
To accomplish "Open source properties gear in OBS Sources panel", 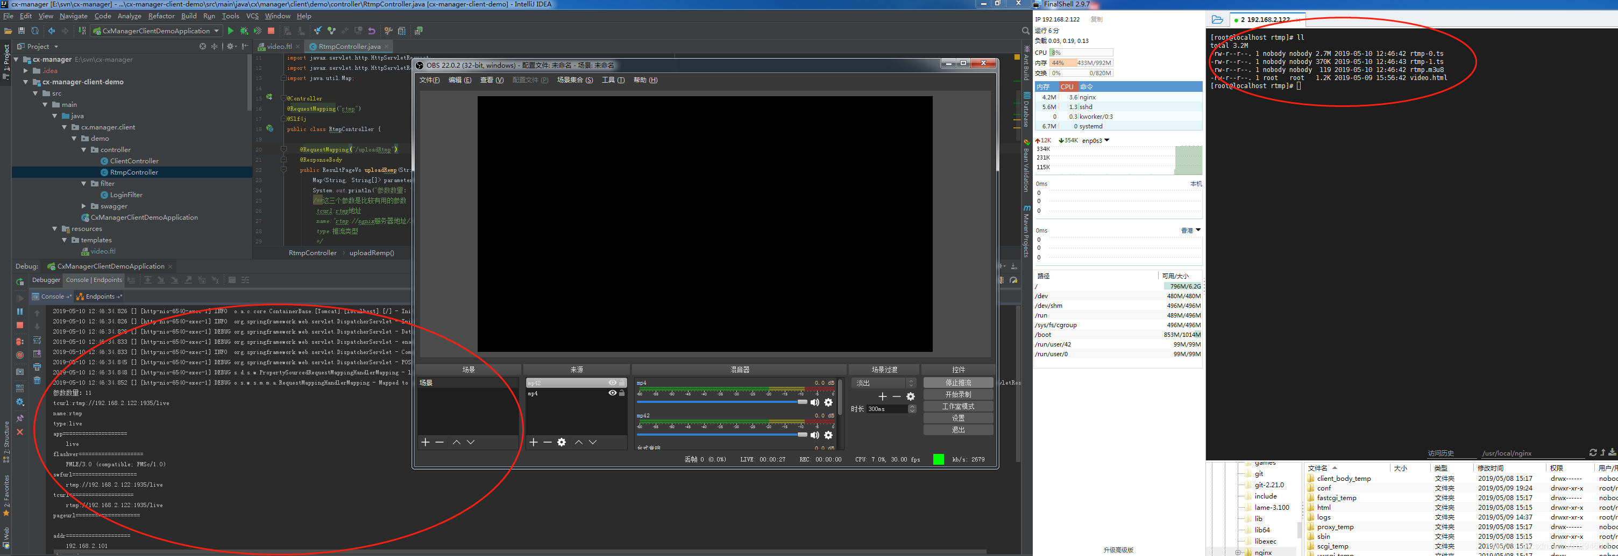I will (562, 443).
